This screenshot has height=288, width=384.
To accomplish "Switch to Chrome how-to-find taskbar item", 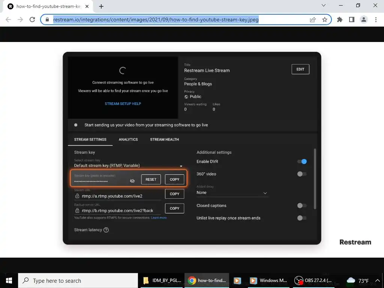I will point(207,280).
